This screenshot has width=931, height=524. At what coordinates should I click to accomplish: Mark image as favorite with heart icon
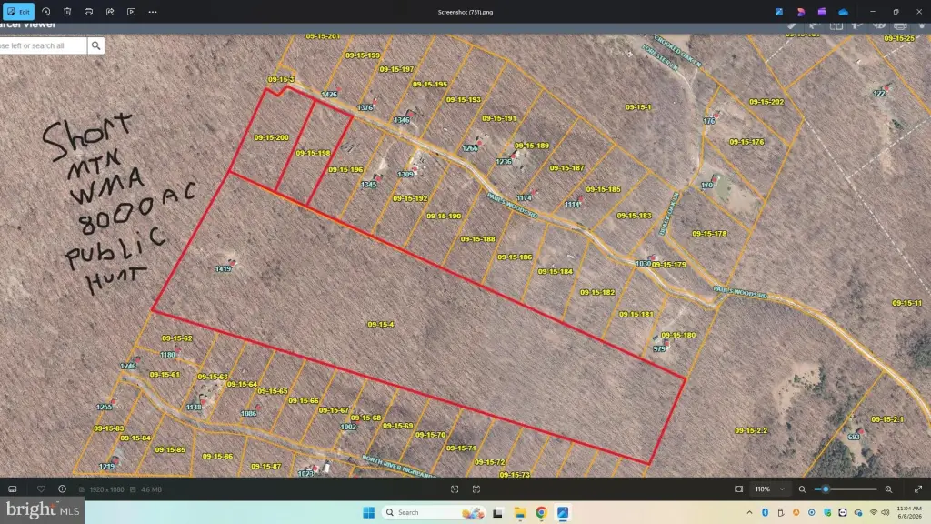click(41, 489)
